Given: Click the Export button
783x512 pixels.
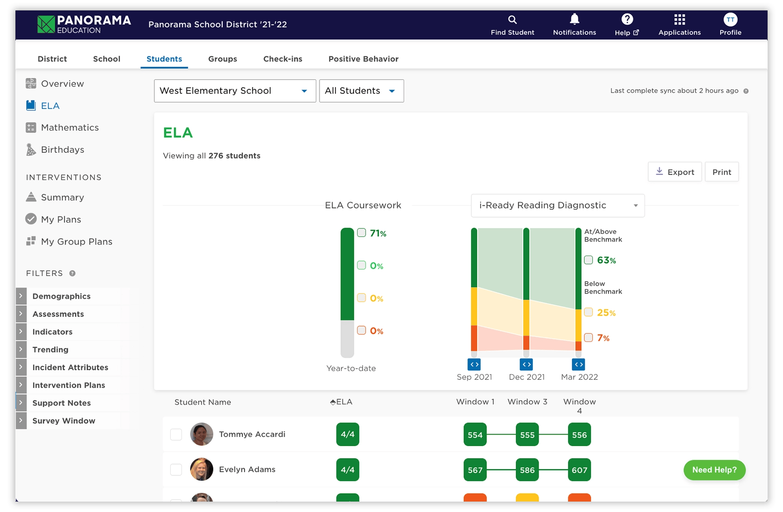Looking at the screenshot, I should (674, 172).
